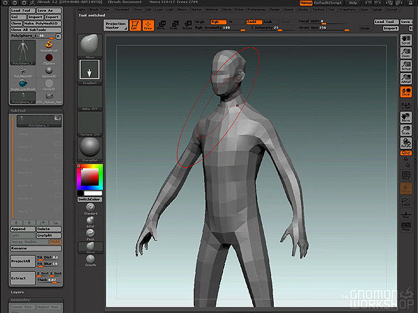The image size is (418, 313).
Task: Select the Smooth brush icon
Action: click(x=89, y=258)
